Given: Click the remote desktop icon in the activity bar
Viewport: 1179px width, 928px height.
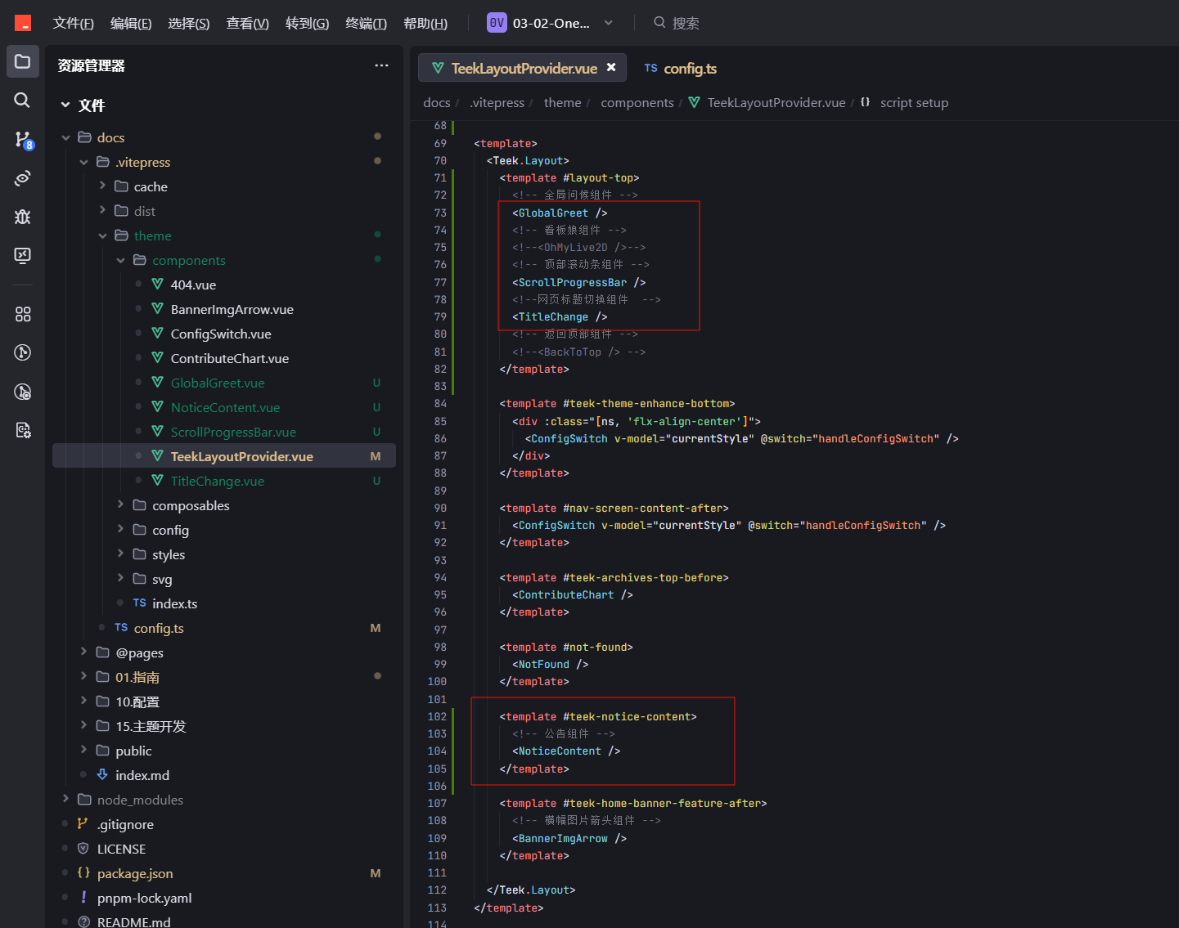Looking at the screenshot, I should tap(23, 255).
